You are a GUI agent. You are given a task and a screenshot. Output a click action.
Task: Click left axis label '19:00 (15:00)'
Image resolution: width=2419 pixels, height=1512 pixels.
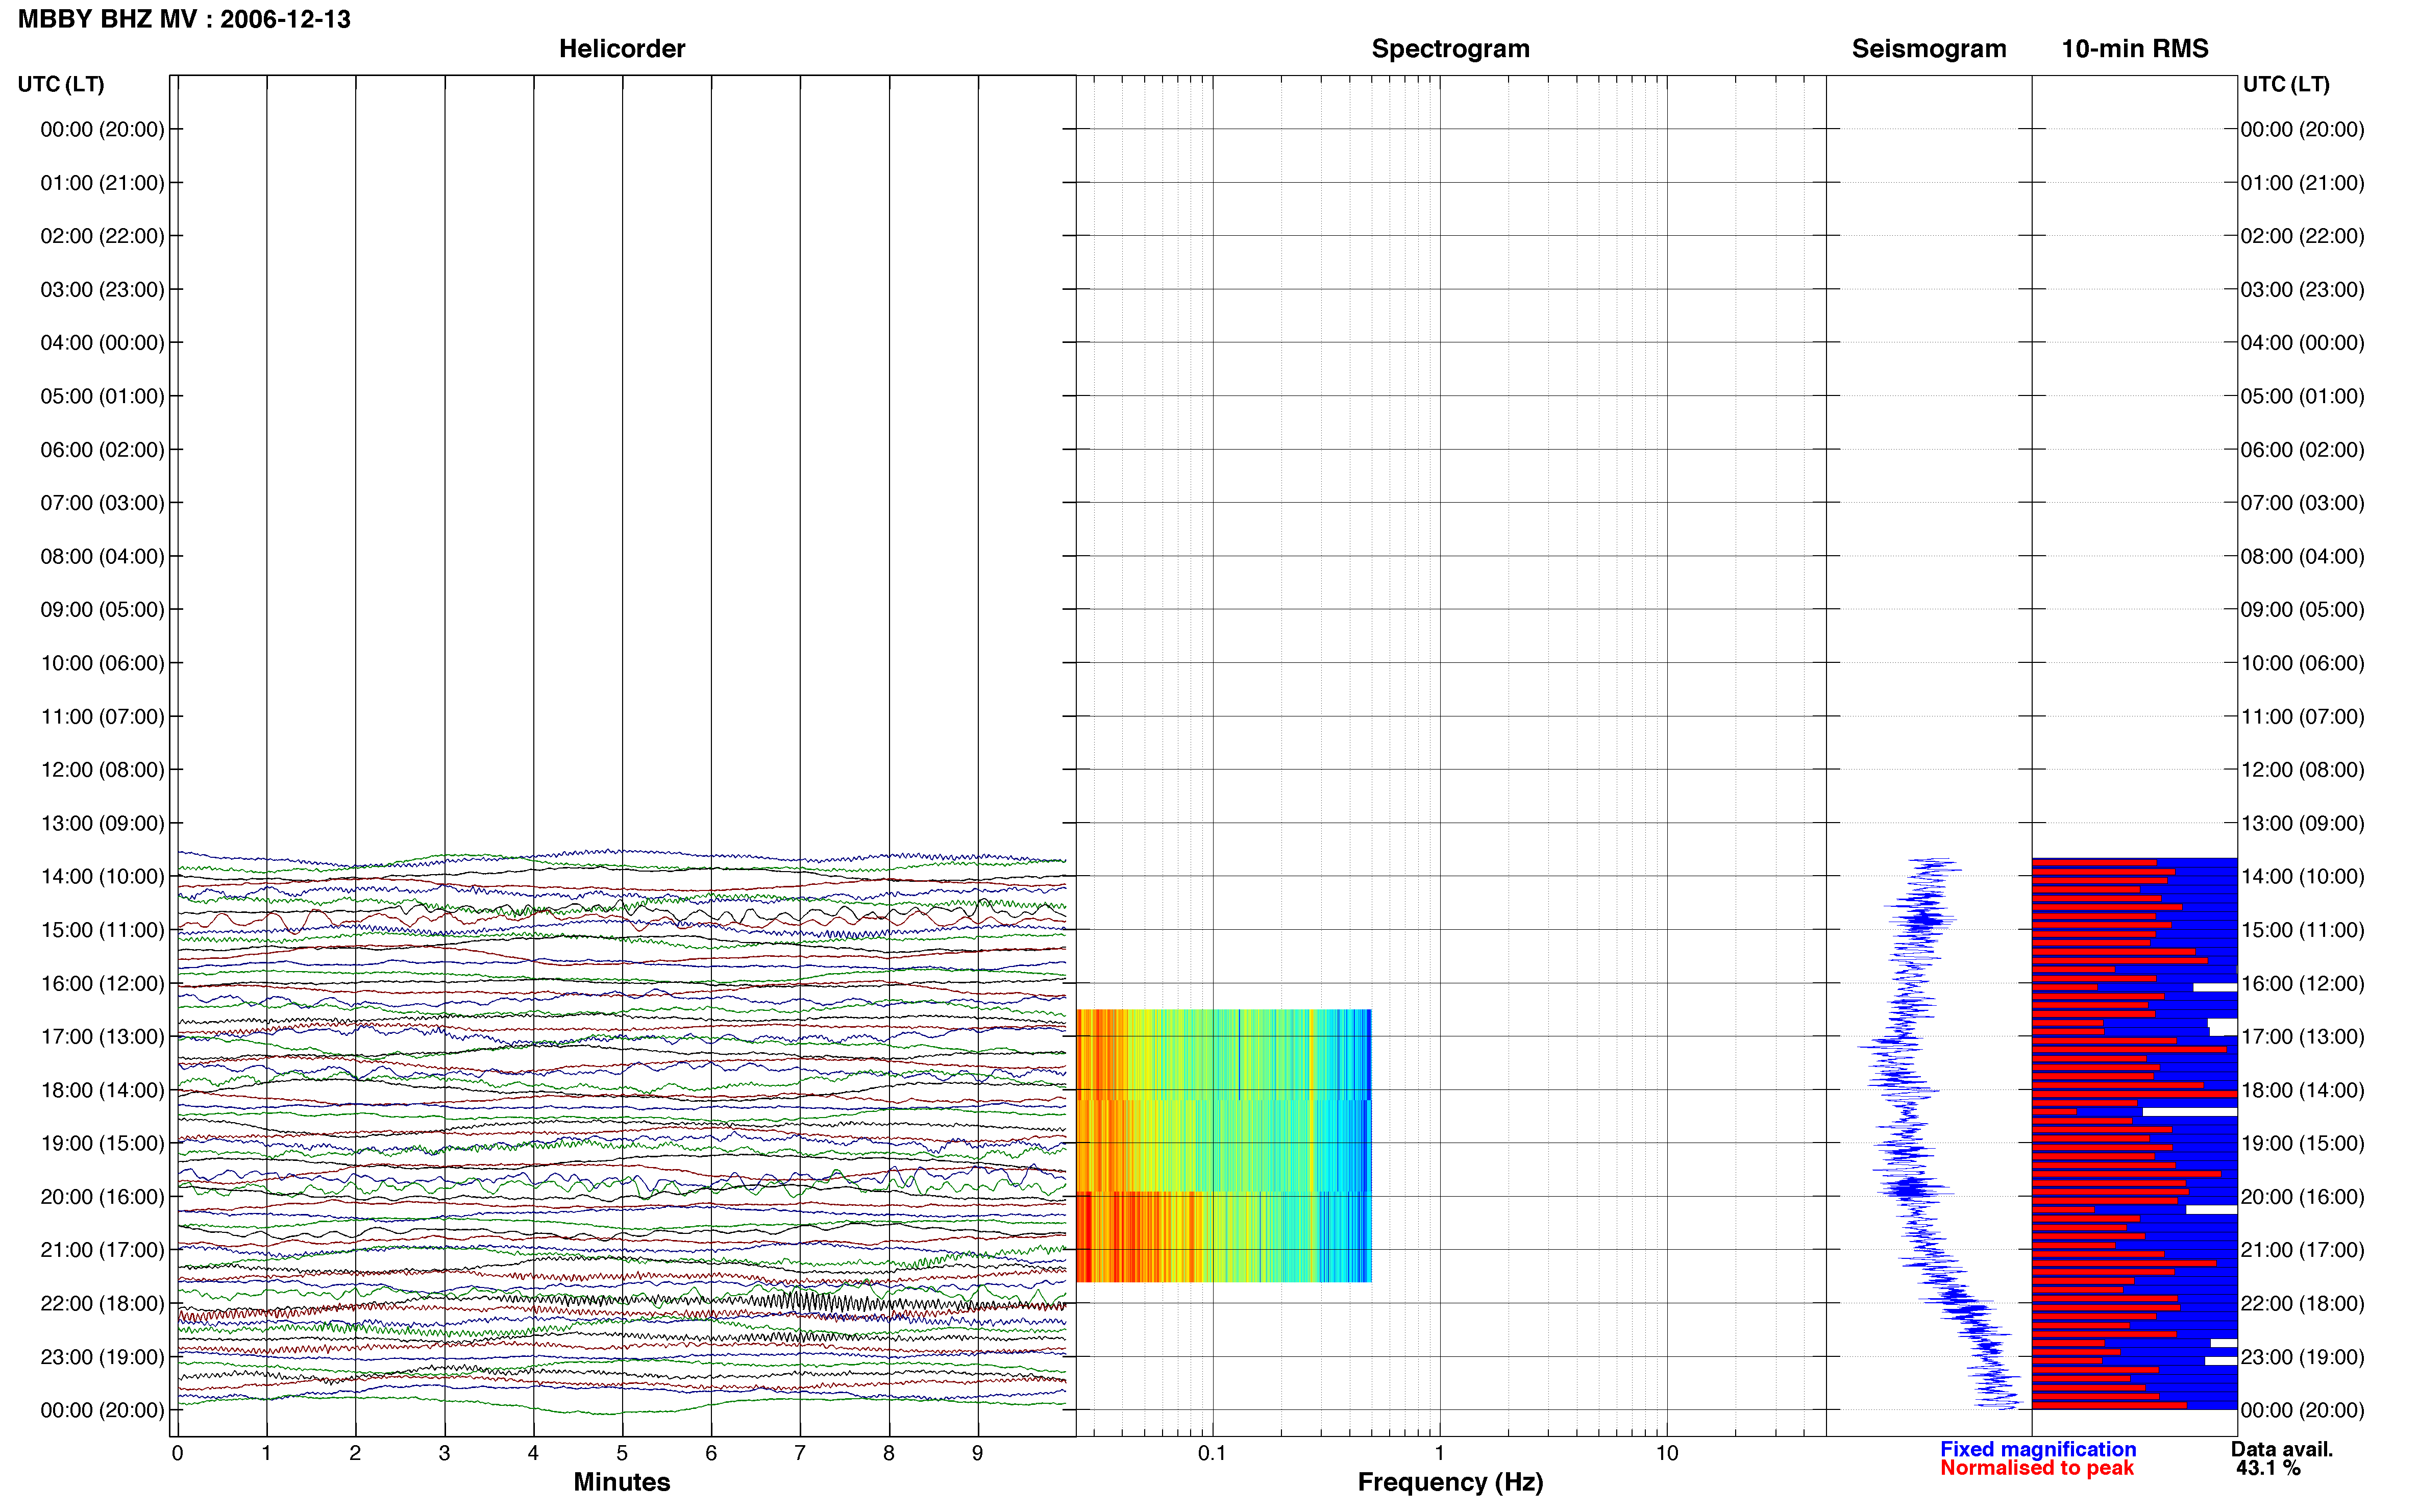click(x=102, y=1143)
